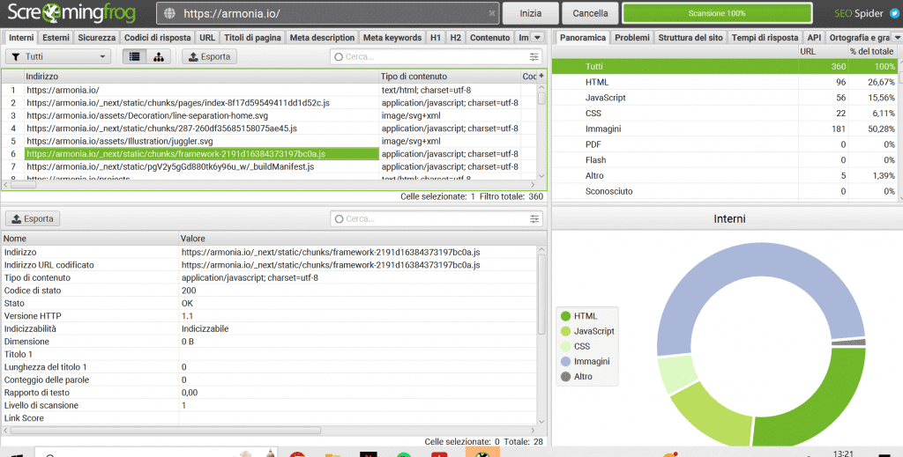Open filter settings in lower search box
This screenshot has width=903, height=457.
[x=534, y=218]
